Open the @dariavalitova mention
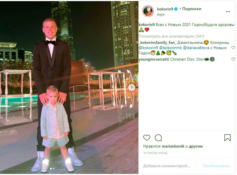 [x=196, y=48]
